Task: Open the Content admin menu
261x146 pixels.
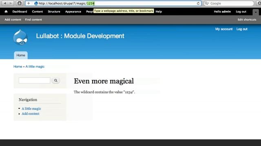Action: (37, 12)
